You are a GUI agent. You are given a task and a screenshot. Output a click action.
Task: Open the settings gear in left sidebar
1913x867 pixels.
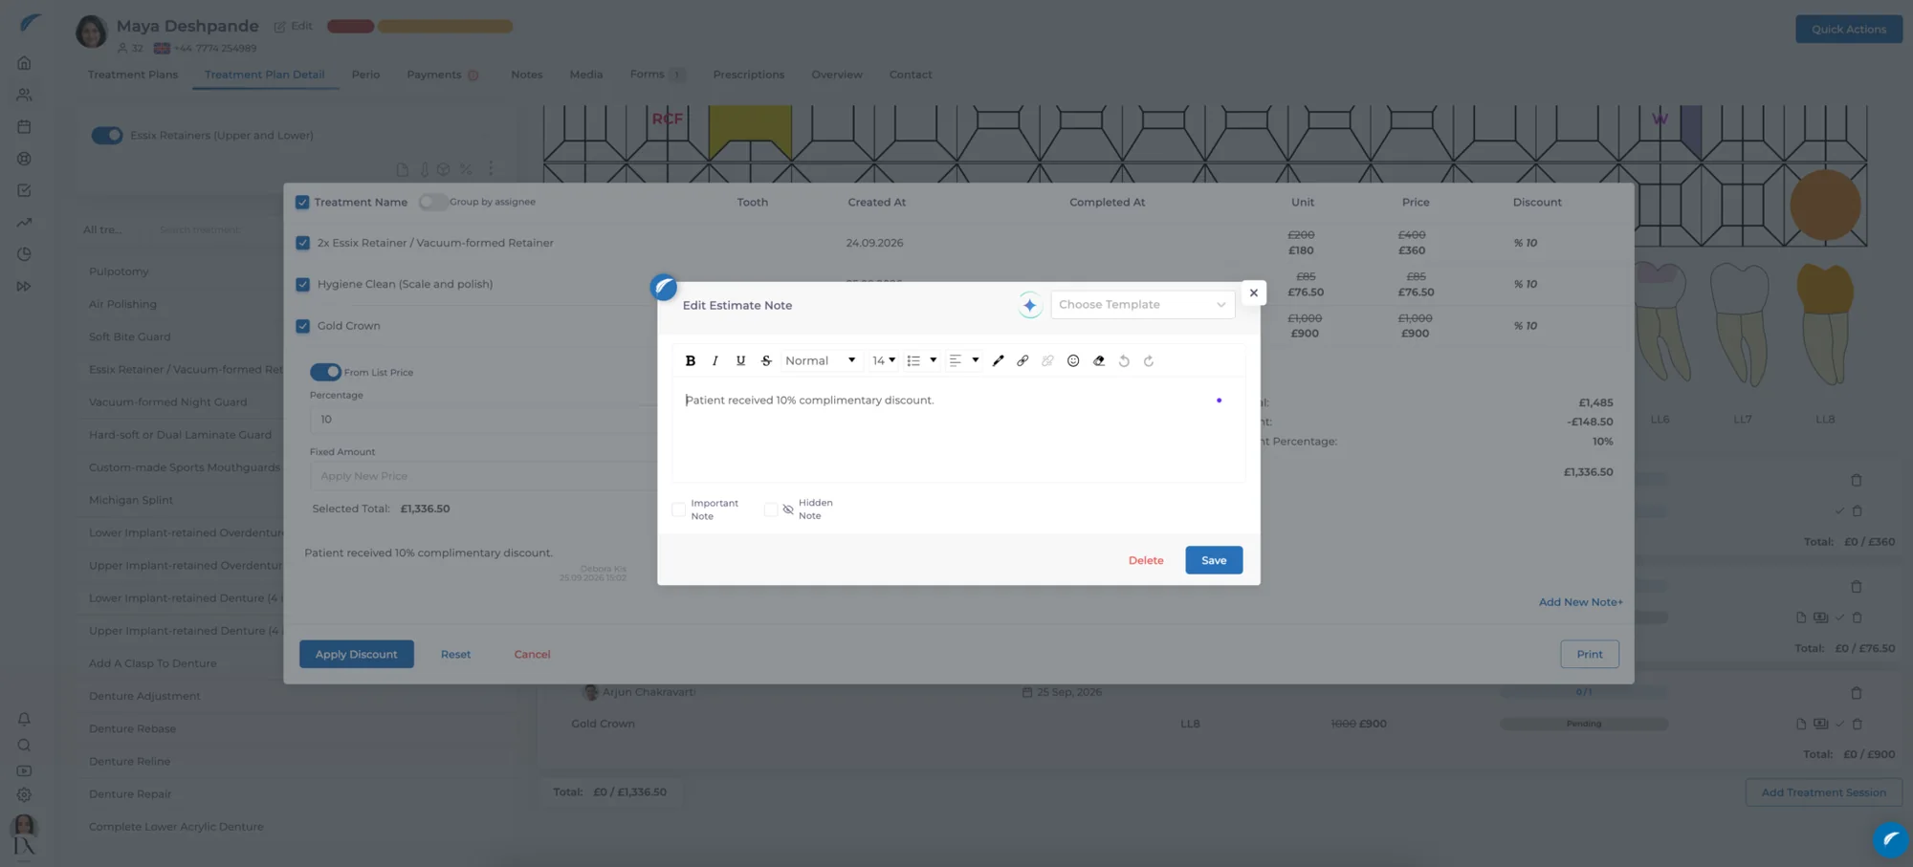point(24,794)
